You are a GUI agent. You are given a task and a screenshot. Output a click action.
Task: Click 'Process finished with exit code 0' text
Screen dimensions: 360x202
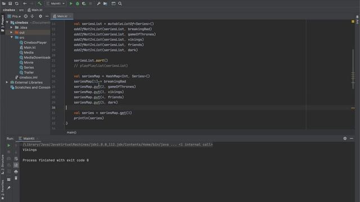click(x=56, y=160)
